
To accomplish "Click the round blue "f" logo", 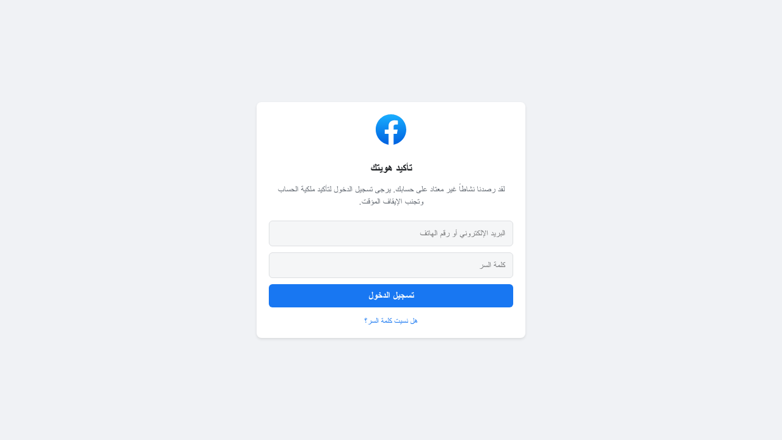I will (391, 130).
